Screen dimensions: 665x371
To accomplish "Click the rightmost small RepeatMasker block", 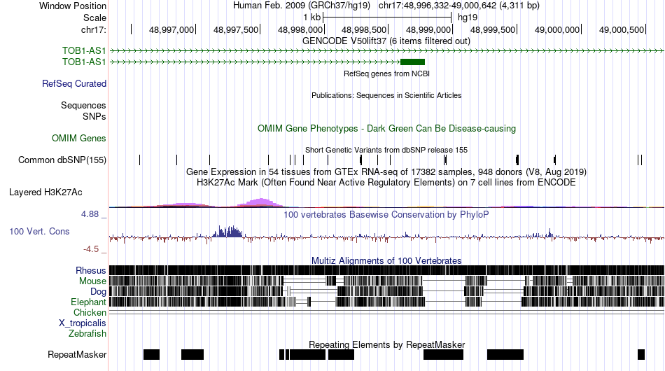I will click(x=641, y=354).
